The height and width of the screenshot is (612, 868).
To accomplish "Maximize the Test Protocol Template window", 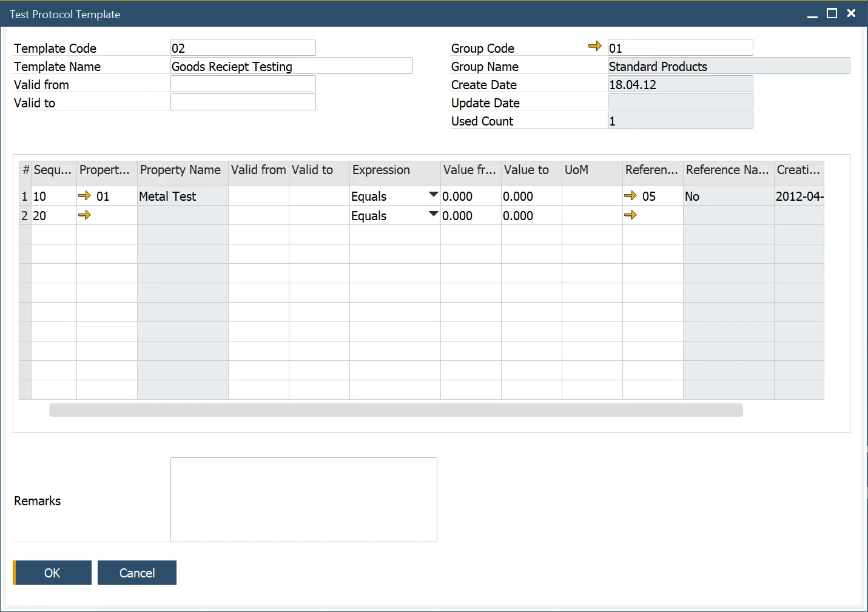I will click(x=832, y=13).
